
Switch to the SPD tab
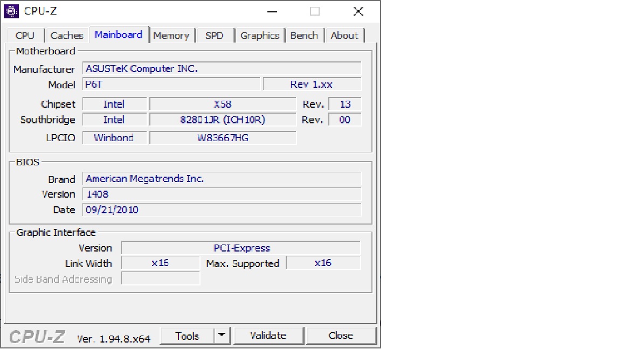tap(214, 36)
